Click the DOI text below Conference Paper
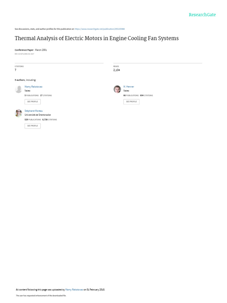The width and height of the screenshot is (227, 303). tap(24, 54)
